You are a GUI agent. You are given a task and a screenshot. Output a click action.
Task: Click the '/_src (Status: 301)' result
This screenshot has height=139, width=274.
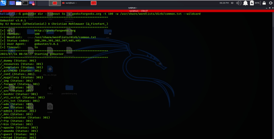tap(17, 91)
